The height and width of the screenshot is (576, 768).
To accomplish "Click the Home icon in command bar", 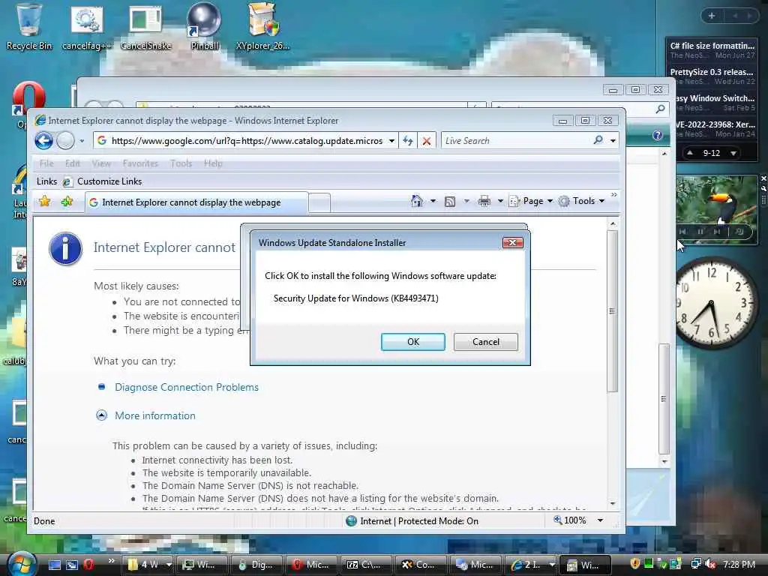I will point(417,201).
